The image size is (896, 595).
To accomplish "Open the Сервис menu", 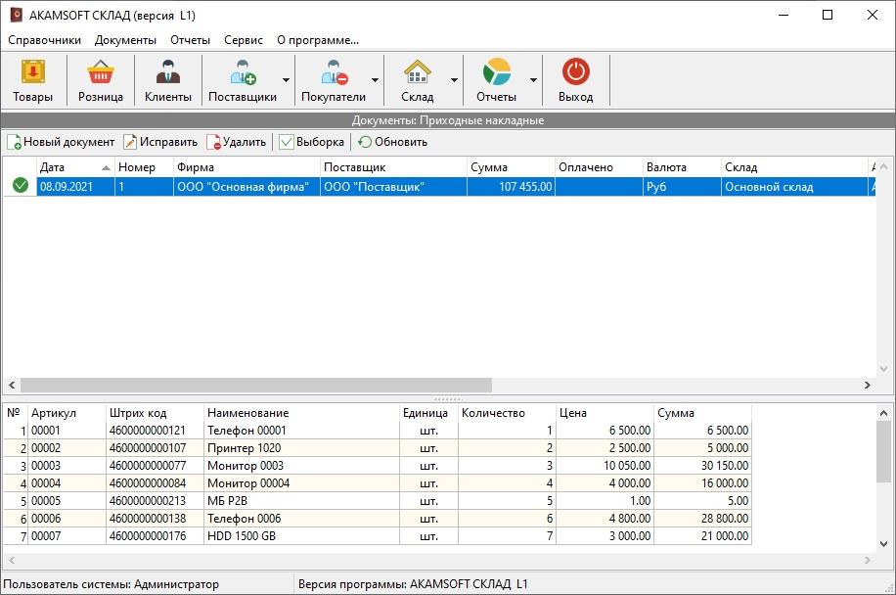I will point(243,40).
